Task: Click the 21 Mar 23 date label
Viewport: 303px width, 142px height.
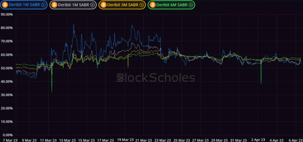Action: [x=144, y=140]
